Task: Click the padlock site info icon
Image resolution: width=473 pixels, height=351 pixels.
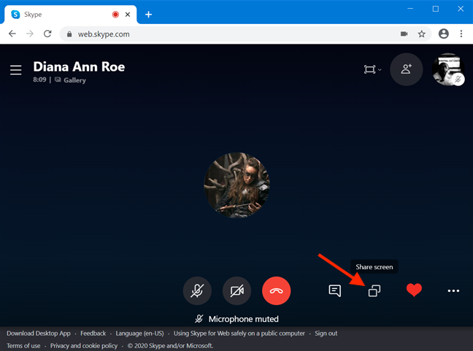Action: click(69, 34)
